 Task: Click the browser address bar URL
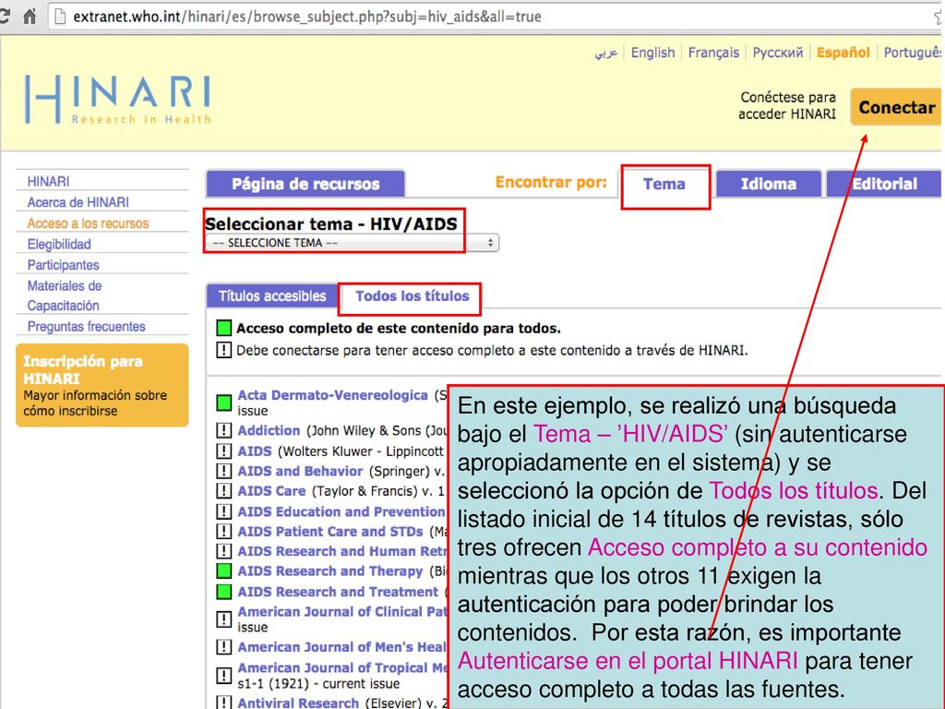coord(307,17)
